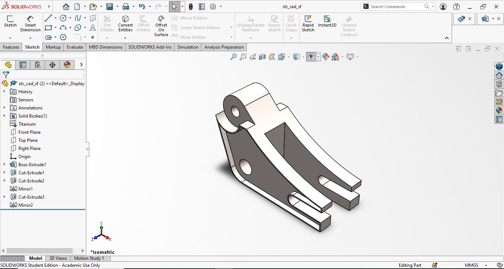The image size is (504, 269).
Task: Select the Straight Slot tool
Action: 48,37
